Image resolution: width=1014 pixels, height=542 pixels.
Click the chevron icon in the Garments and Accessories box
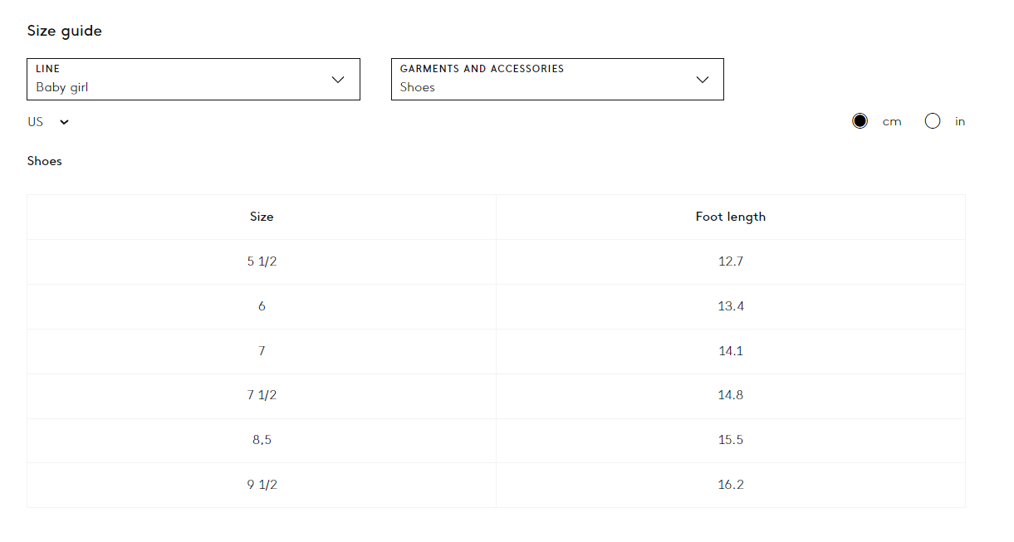coord(703,80)
